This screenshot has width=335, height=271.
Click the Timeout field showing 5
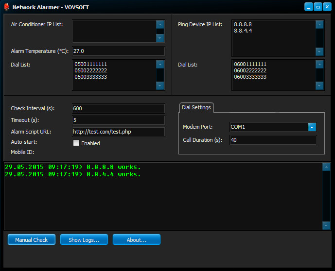click(119, 120)
